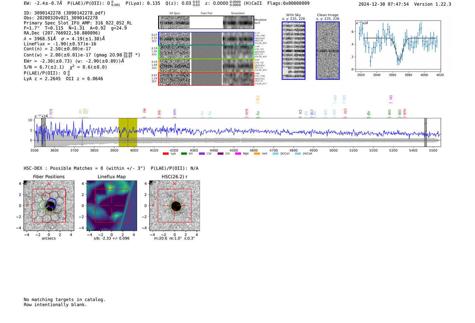Select the Weighted Sum 2D spectrum row
The image size is (475, 323).
pos(206,23)
